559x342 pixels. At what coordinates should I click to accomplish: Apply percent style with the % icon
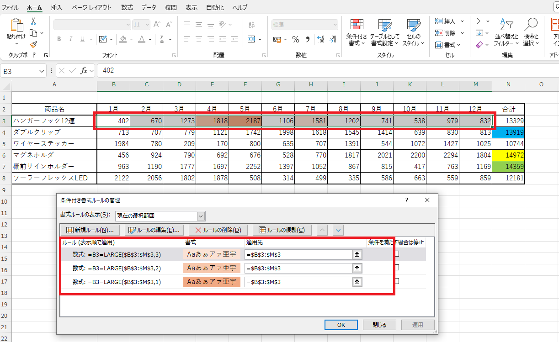(296, 39)
